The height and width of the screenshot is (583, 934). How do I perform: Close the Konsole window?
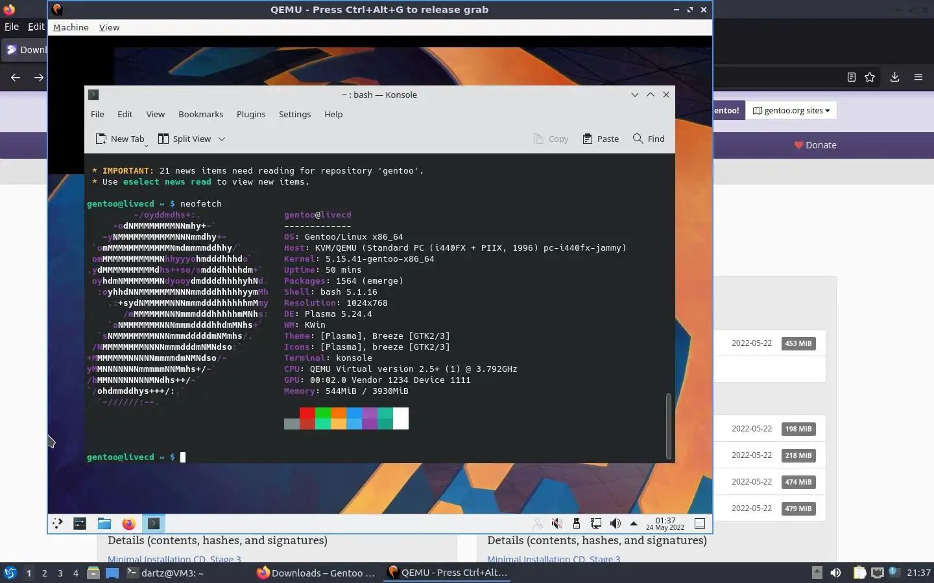click(666, 95)
